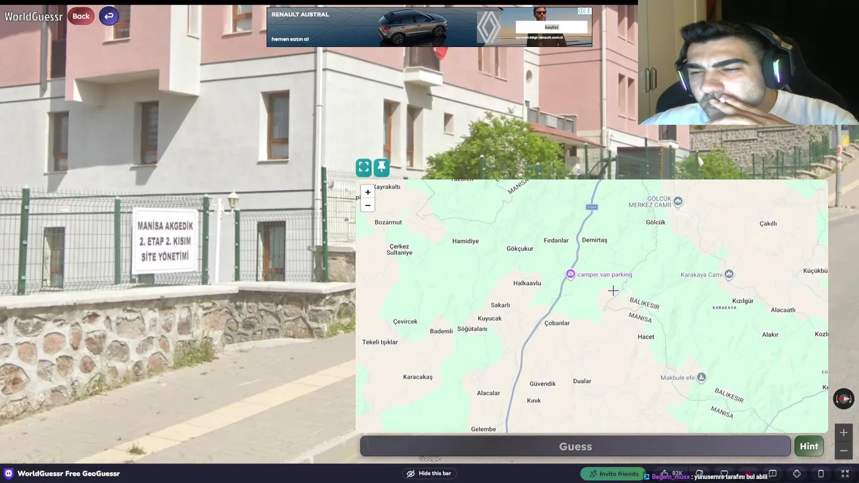The width and height of the screenshot is (859, 483).
Task: Click Bademli on the map
Action: tap(441, 331)
